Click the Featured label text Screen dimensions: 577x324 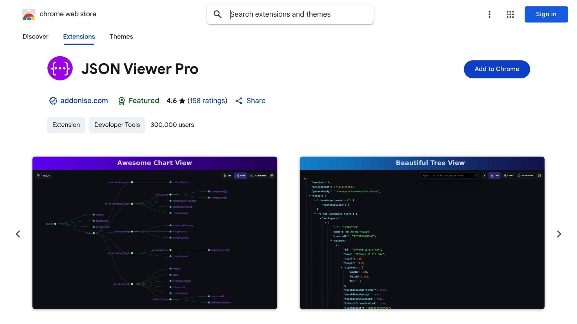point(144,101)
